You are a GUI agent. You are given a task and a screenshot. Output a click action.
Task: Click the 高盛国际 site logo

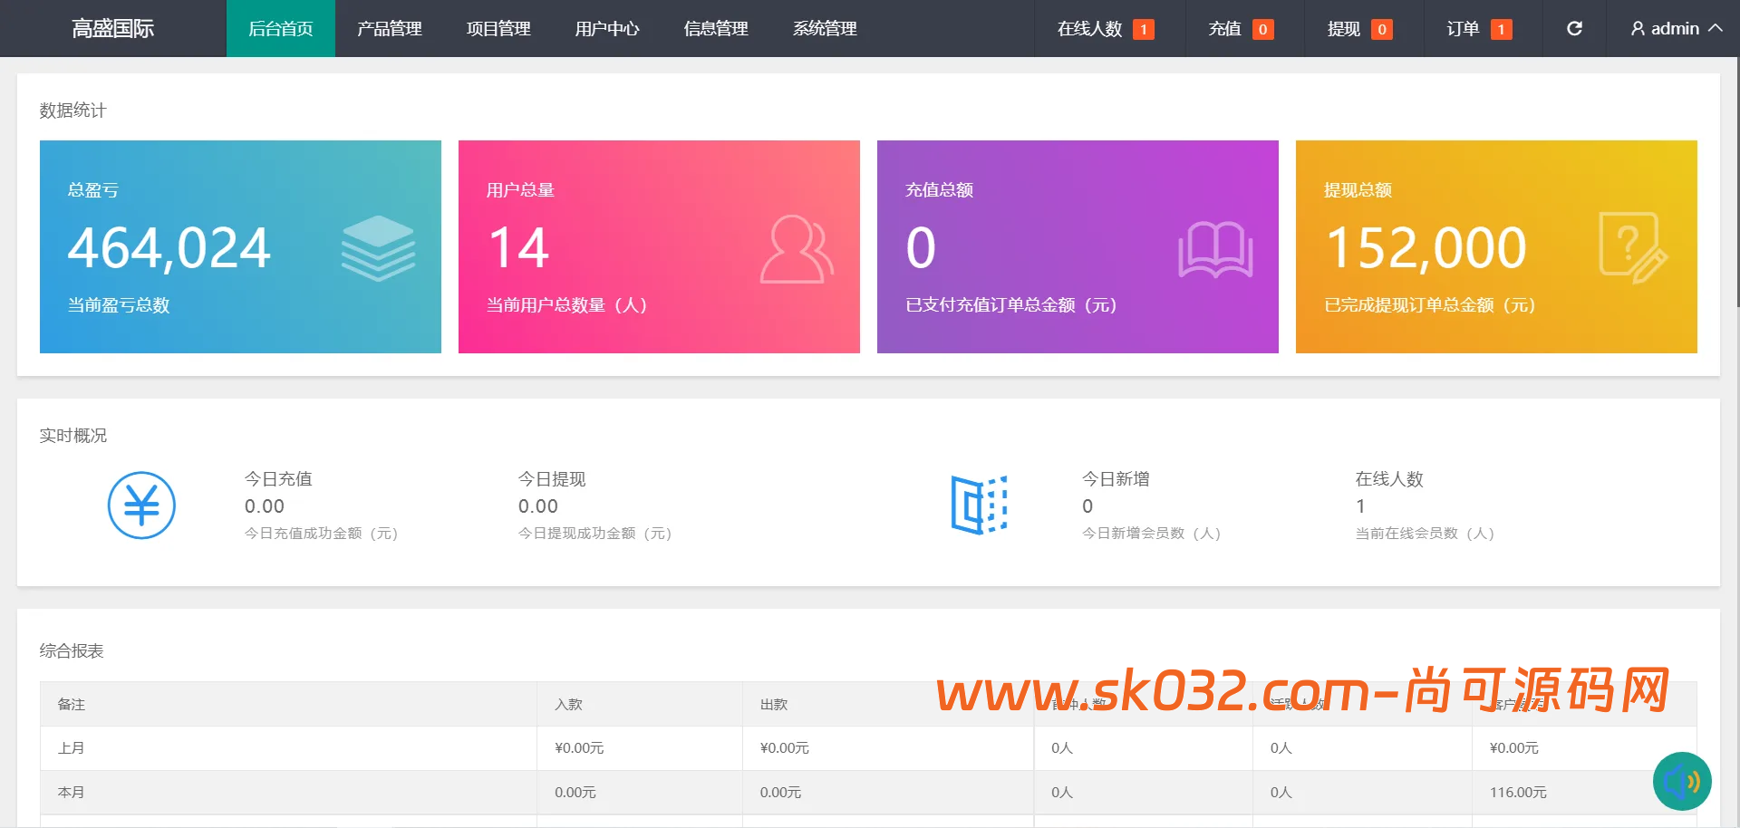113,29
